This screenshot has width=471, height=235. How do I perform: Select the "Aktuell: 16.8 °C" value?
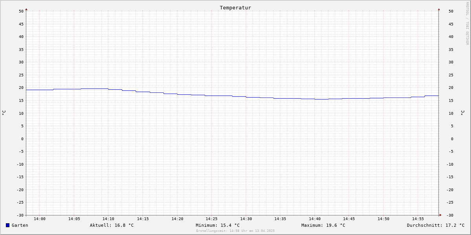(112, 225)
